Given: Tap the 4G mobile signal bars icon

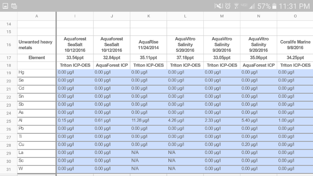Looking at the screenshot, I should click(248, 6).
